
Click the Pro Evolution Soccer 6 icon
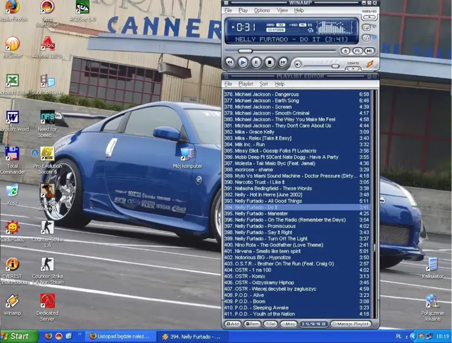(47, 160)
